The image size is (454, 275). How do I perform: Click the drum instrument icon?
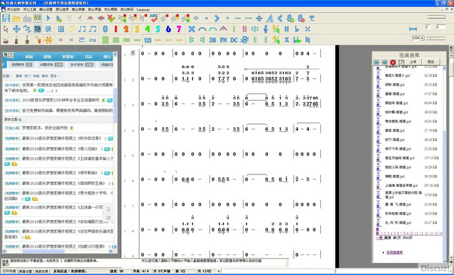click(x=6, y=40)
